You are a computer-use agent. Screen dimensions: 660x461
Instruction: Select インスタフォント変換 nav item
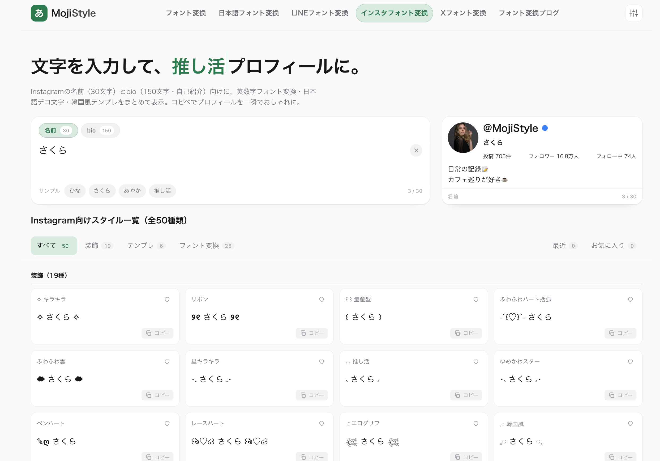pyautogui.click(x=394, y=13)
